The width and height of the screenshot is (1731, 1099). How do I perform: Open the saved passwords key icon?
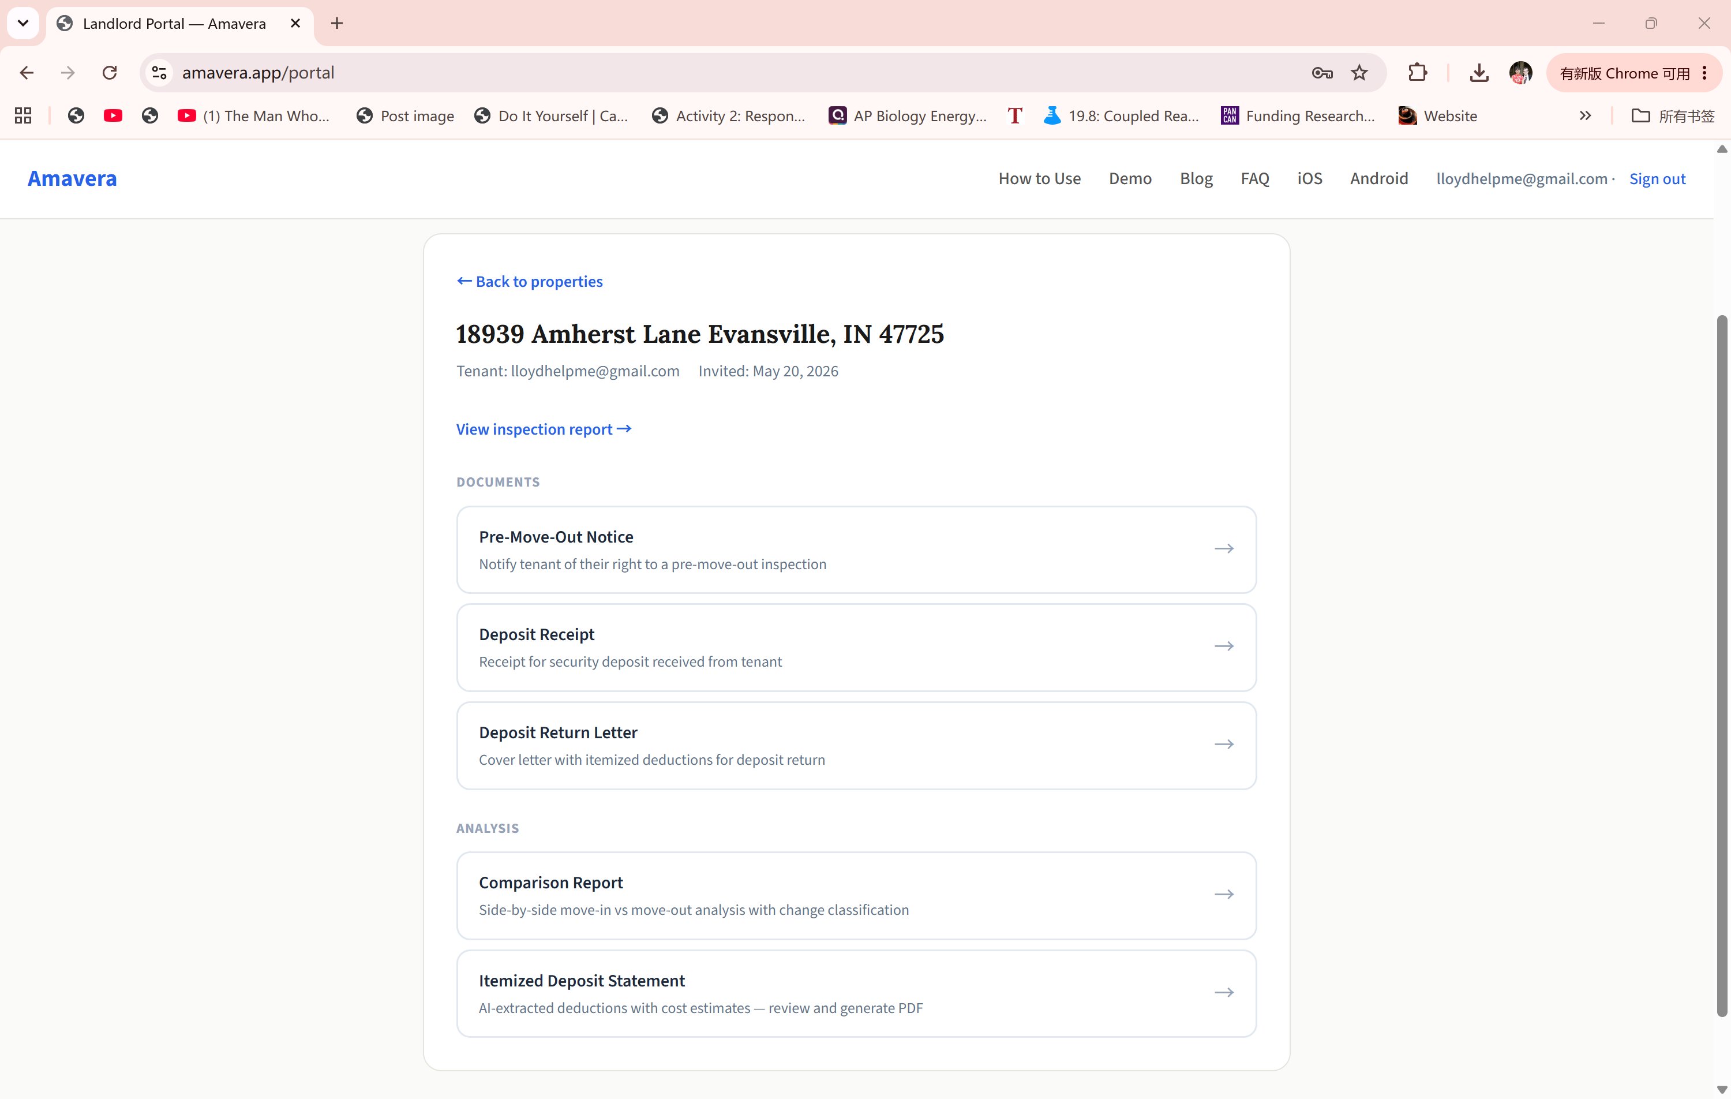pyautogui.click(x=1322, y=73)
